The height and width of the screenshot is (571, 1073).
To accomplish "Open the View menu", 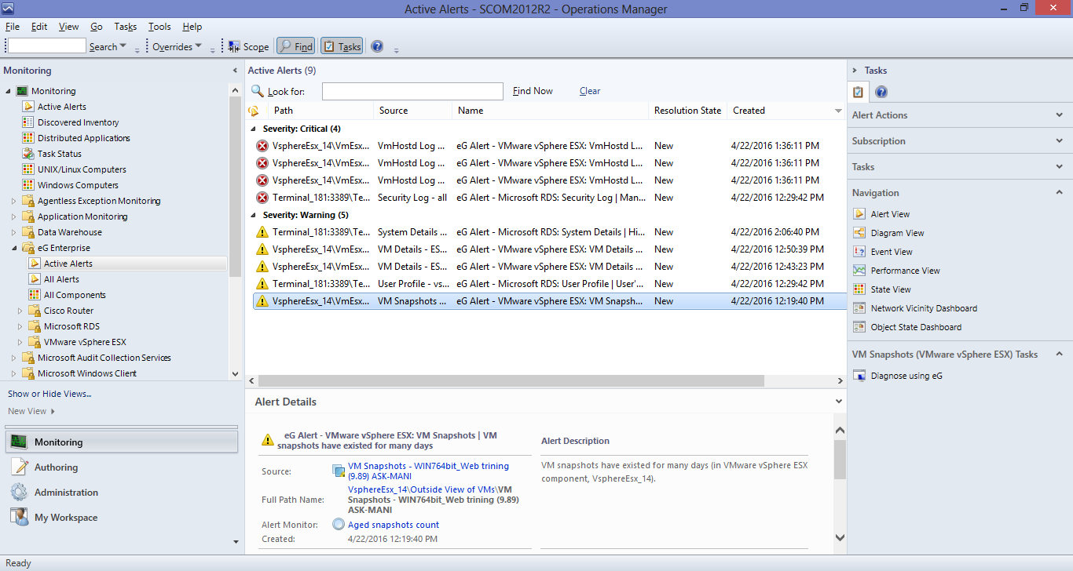I will [69, 27].
